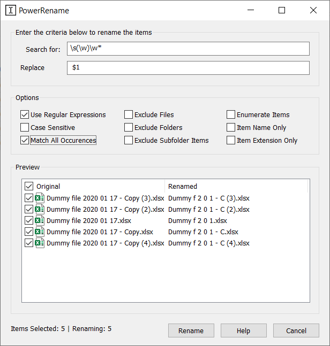Close the PowerRename window
Viewport: 330px width, 346px height.
tap(313, 10)
